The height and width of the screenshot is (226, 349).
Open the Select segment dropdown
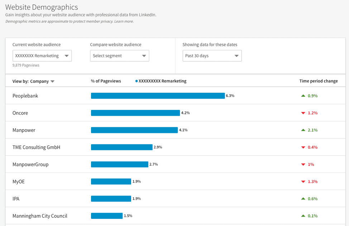[119, 56]
